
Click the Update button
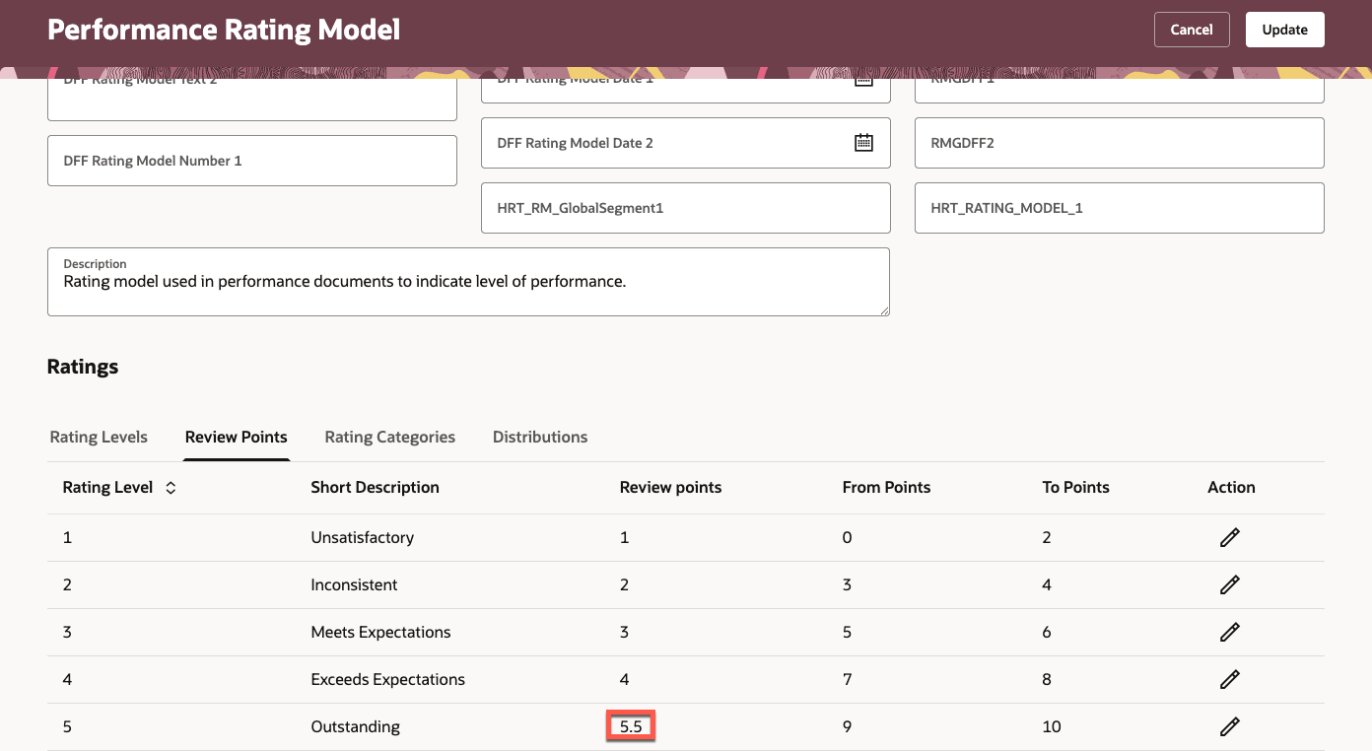pyautogui.click(x=1284, y=30)
